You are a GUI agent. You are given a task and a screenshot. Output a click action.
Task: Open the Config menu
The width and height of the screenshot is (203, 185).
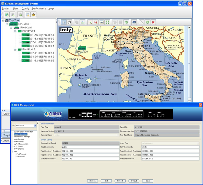click(25, 8)
